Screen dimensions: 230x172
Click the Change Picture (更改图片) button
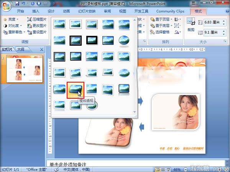[37, 26]
